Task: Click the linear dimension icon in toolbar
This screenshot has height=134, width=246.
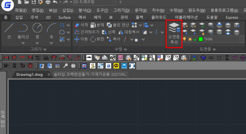Action: pyautogui.click(x=6, y=57)
